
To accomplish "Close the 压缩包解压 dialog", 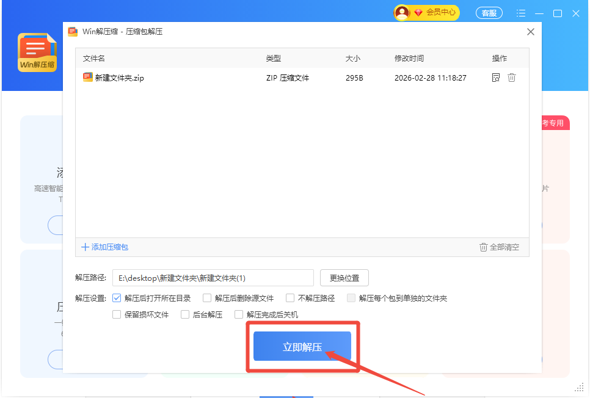I will coord(531,32).
